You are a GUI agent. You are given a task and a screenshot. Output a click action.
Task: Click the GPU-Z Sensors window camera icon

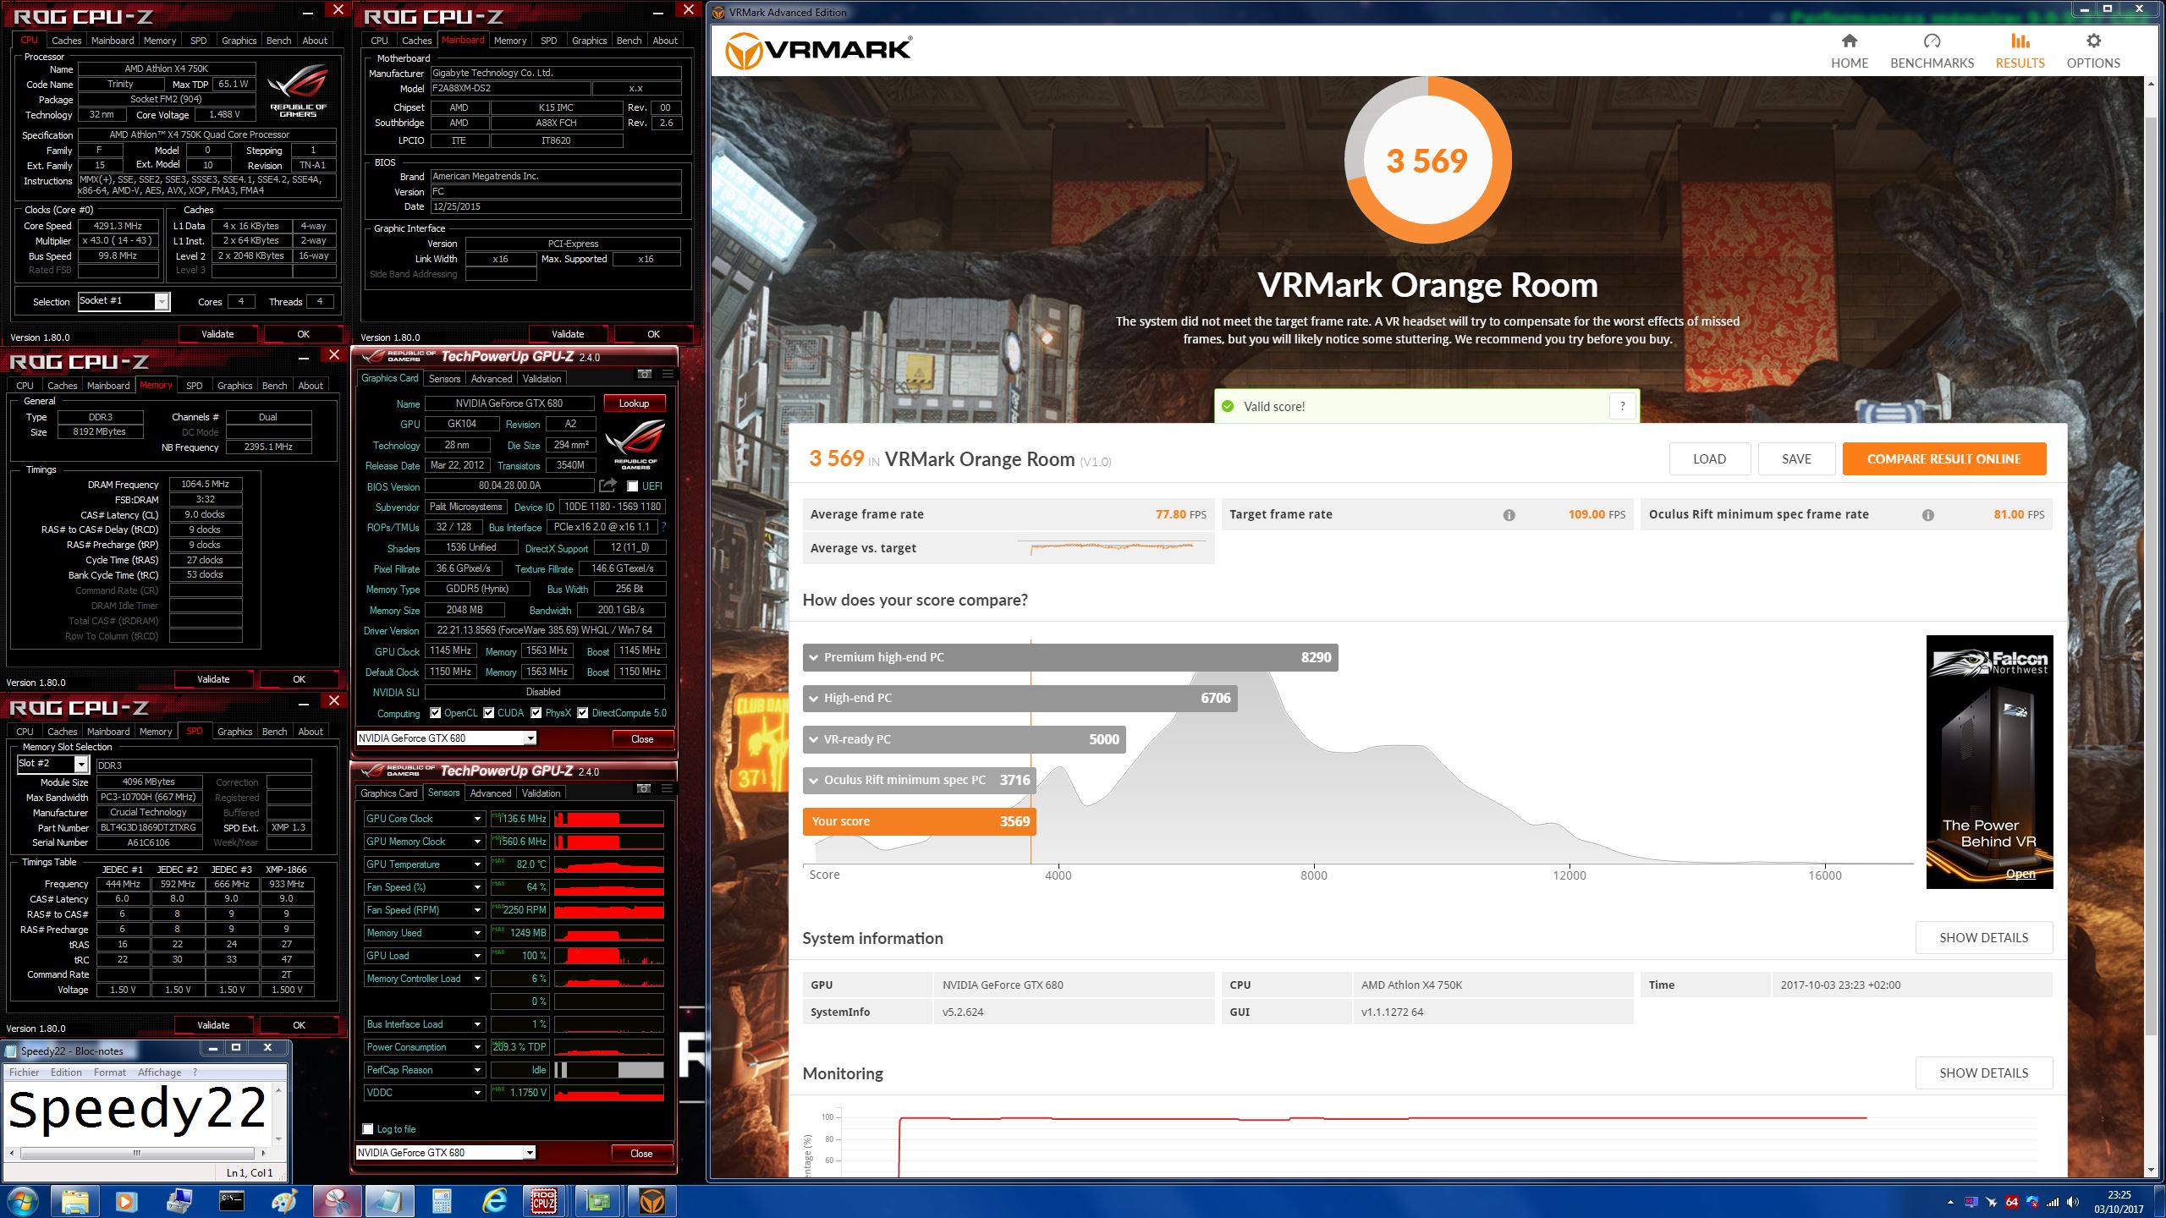click(x=644, y=788)
